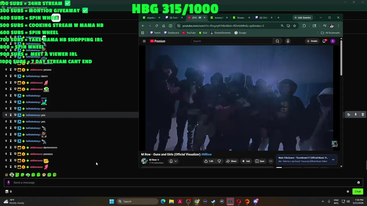367x206 pixels.
Task: Click the Ask Gemini button
Action: coord(302,18)
